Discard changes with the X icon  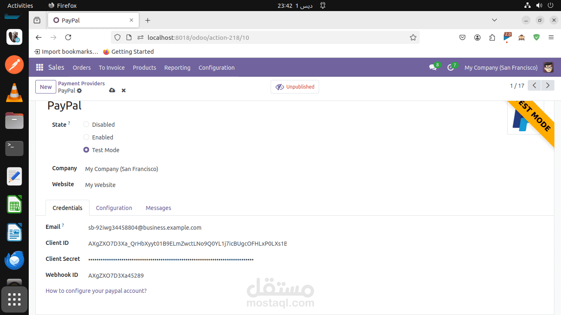pos(124,90)
